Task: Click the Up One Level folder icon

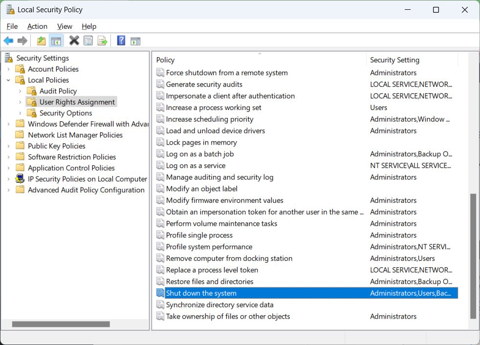Action: pyautogui.click(x=42, y=41)
